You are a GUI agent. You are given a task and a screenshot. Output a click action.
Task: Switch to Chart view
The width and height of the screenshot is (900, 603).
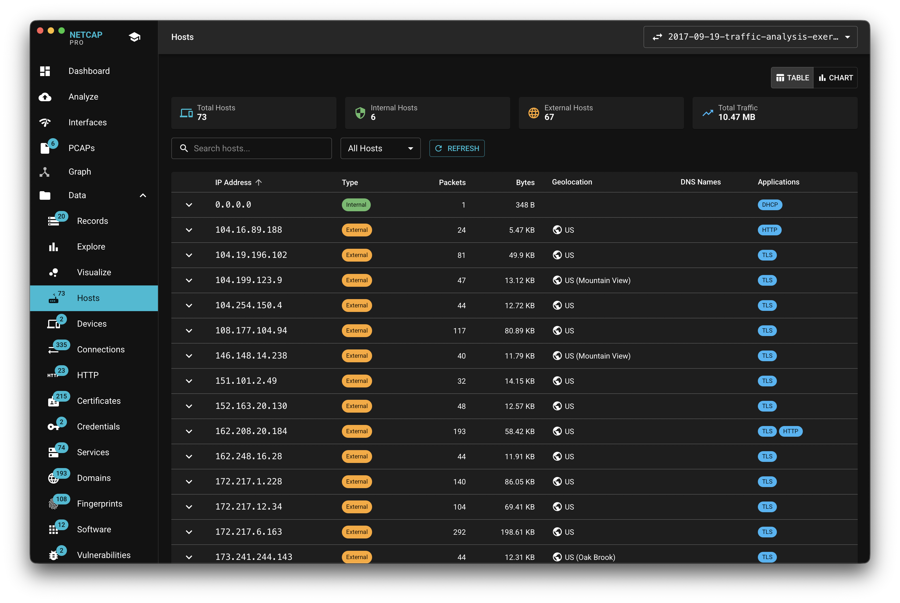[x=835, y=78]
